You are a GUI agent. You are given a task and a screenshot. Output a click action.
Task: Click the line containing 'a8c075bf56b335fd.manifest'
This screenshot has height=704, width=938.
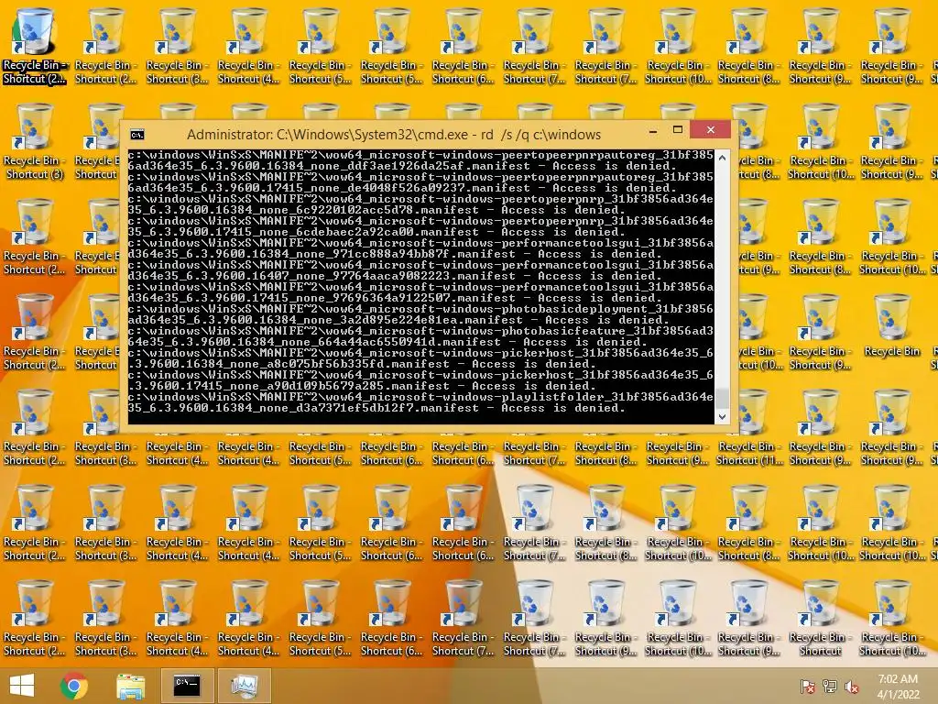click(362, 364)
